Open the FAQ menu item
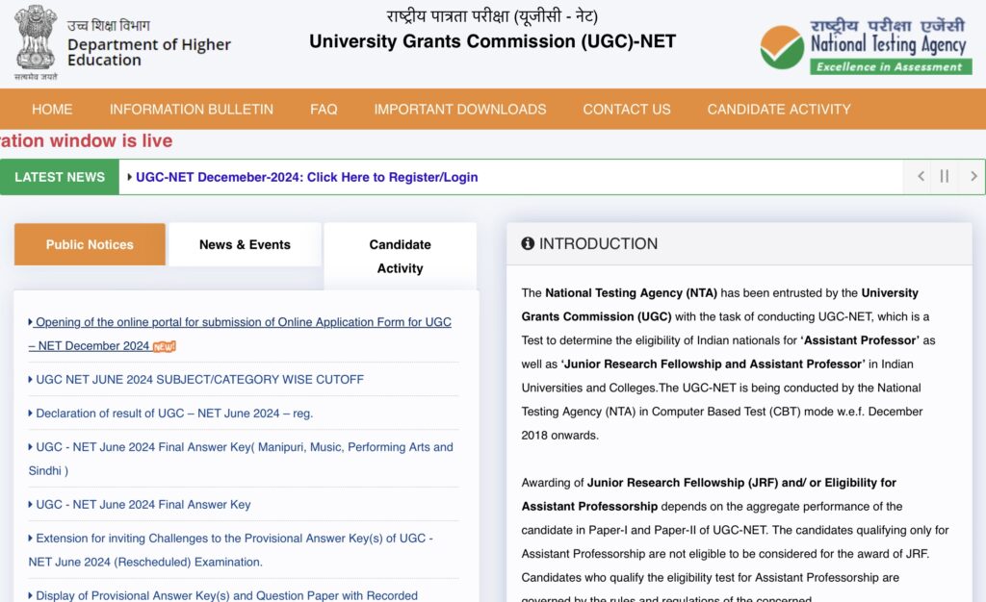Viewport: 986px width, 602px height. pos(324,110)
